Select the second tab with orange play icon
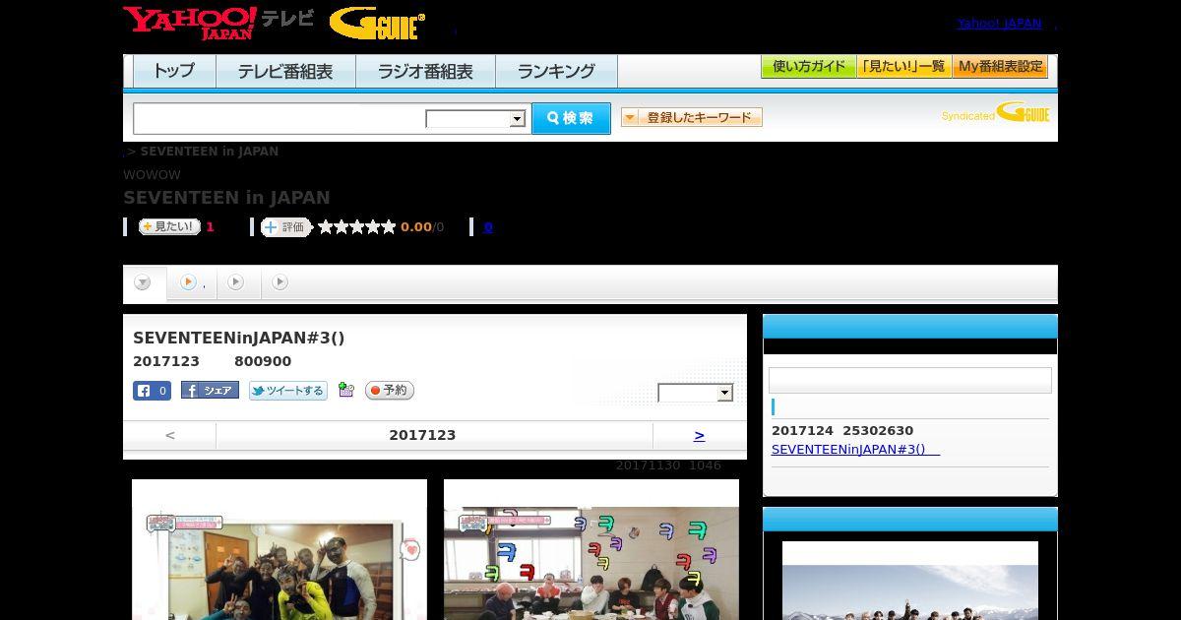 (192, 282)
